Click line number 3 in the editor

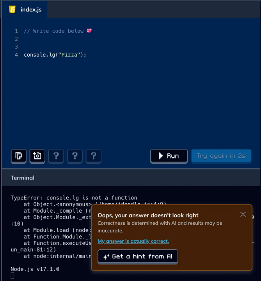pyautogui.click(x=16, y=47)
